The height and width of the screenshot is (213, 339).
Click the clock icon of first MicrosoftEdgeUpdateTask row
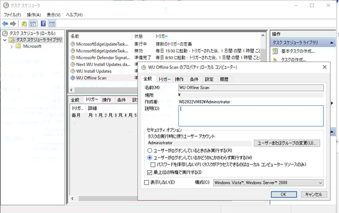[73, 44]
